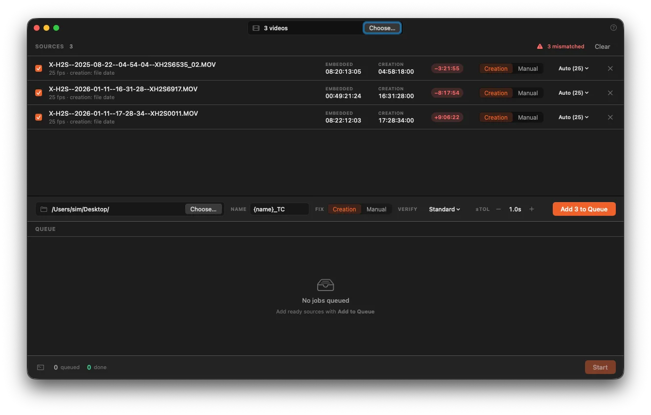
Task: Click the empty queue inbox icon
Action: 325,285
